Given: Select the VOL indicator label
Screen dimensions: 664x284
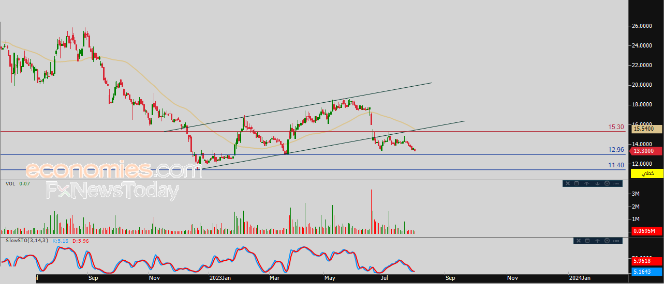Looking at the screenshot, I should click(x=10, y=183).
